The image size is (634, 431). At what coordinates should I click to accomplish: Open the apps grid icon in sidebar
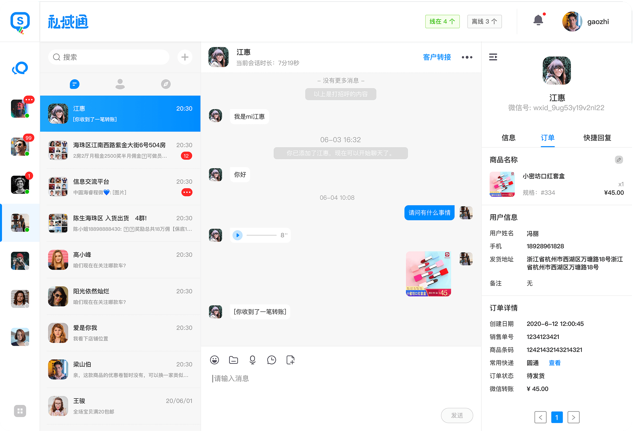pyautogui.click(x=20, y=411)
